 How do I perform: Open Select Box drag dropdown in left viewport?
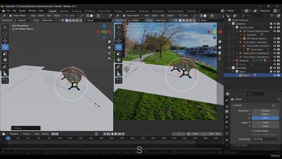click(x=48, y=20)
